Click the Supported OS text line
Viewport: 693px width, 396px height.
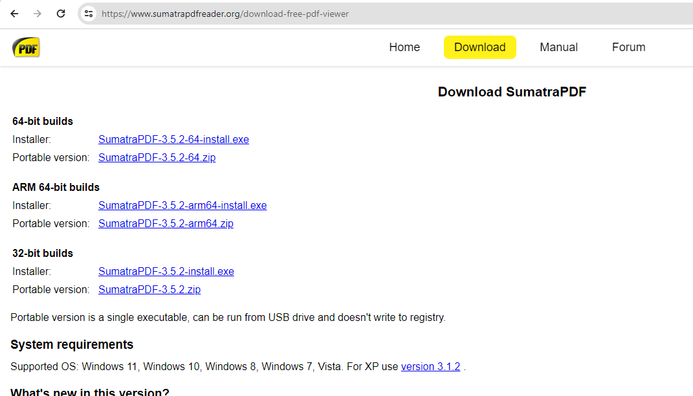[x=237, y=367]
